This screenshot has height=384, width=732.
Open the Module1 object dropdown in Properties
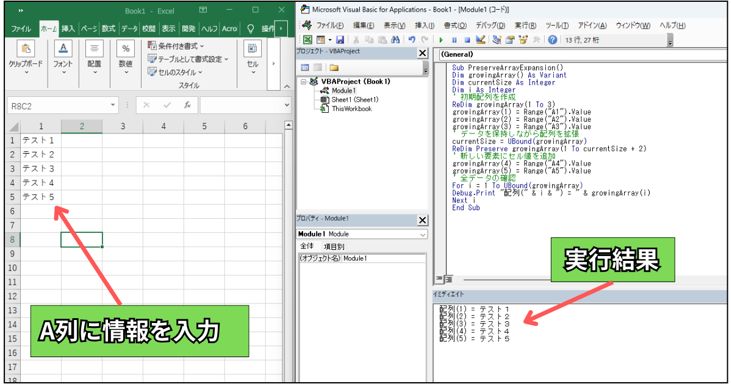click(423, 234)
